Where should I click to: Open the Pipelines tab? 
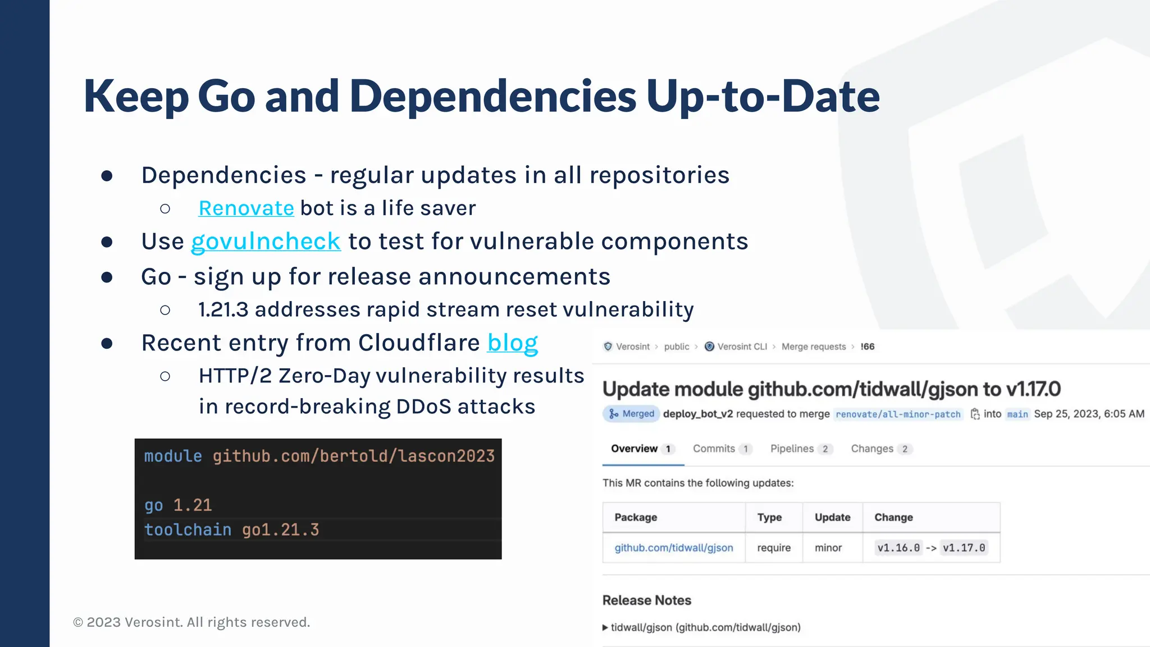(800, 449)
